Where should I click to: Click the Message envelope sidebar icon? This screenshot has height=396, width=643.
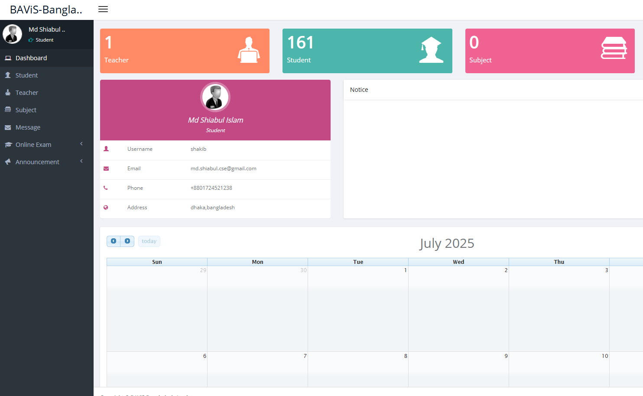pos(8,127)
